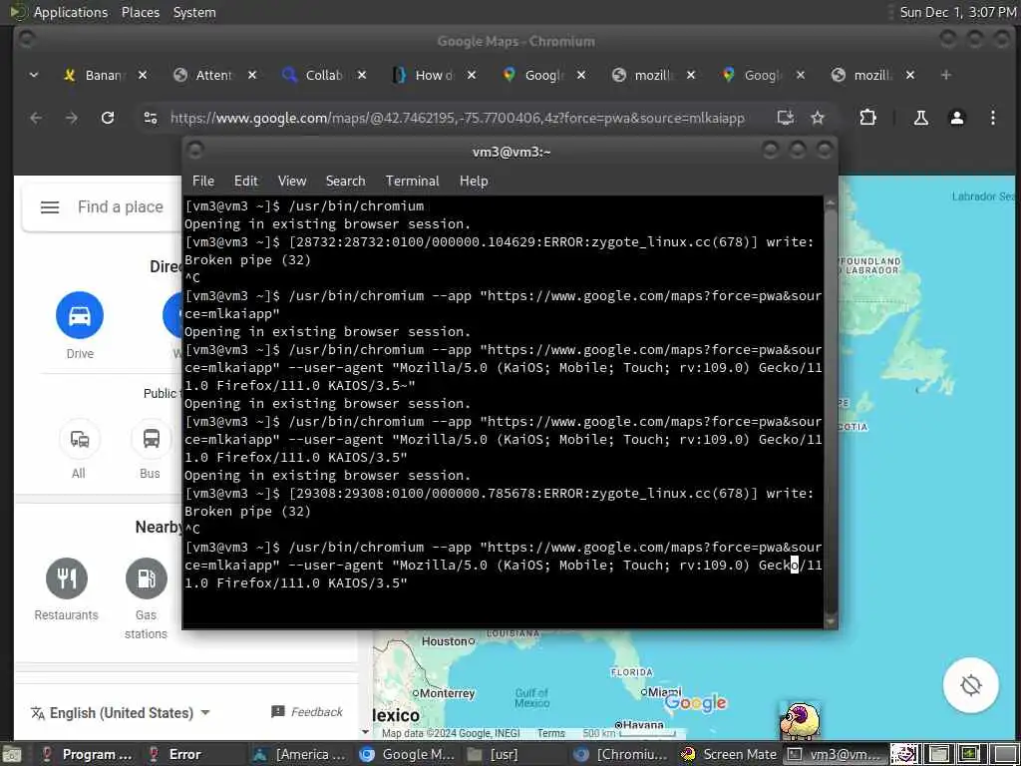Find nearby Gas stations
1021x766 pixels.
pos(146,578)
